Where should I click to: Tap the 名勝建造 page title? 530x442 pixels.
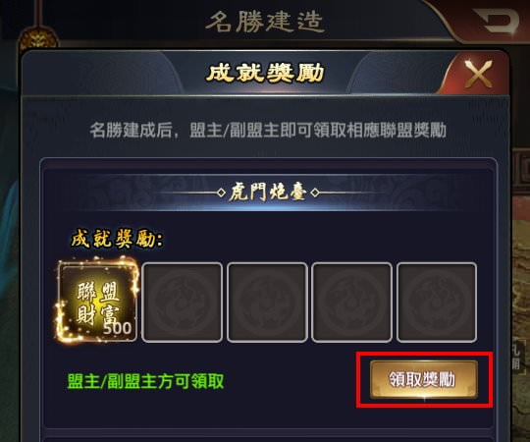[x=265, y=21]
